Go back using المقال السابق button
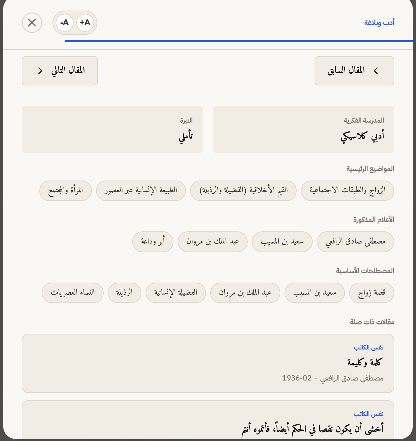Image resolution: width=416 pixels, height=441 pixels. click(354, 71)
